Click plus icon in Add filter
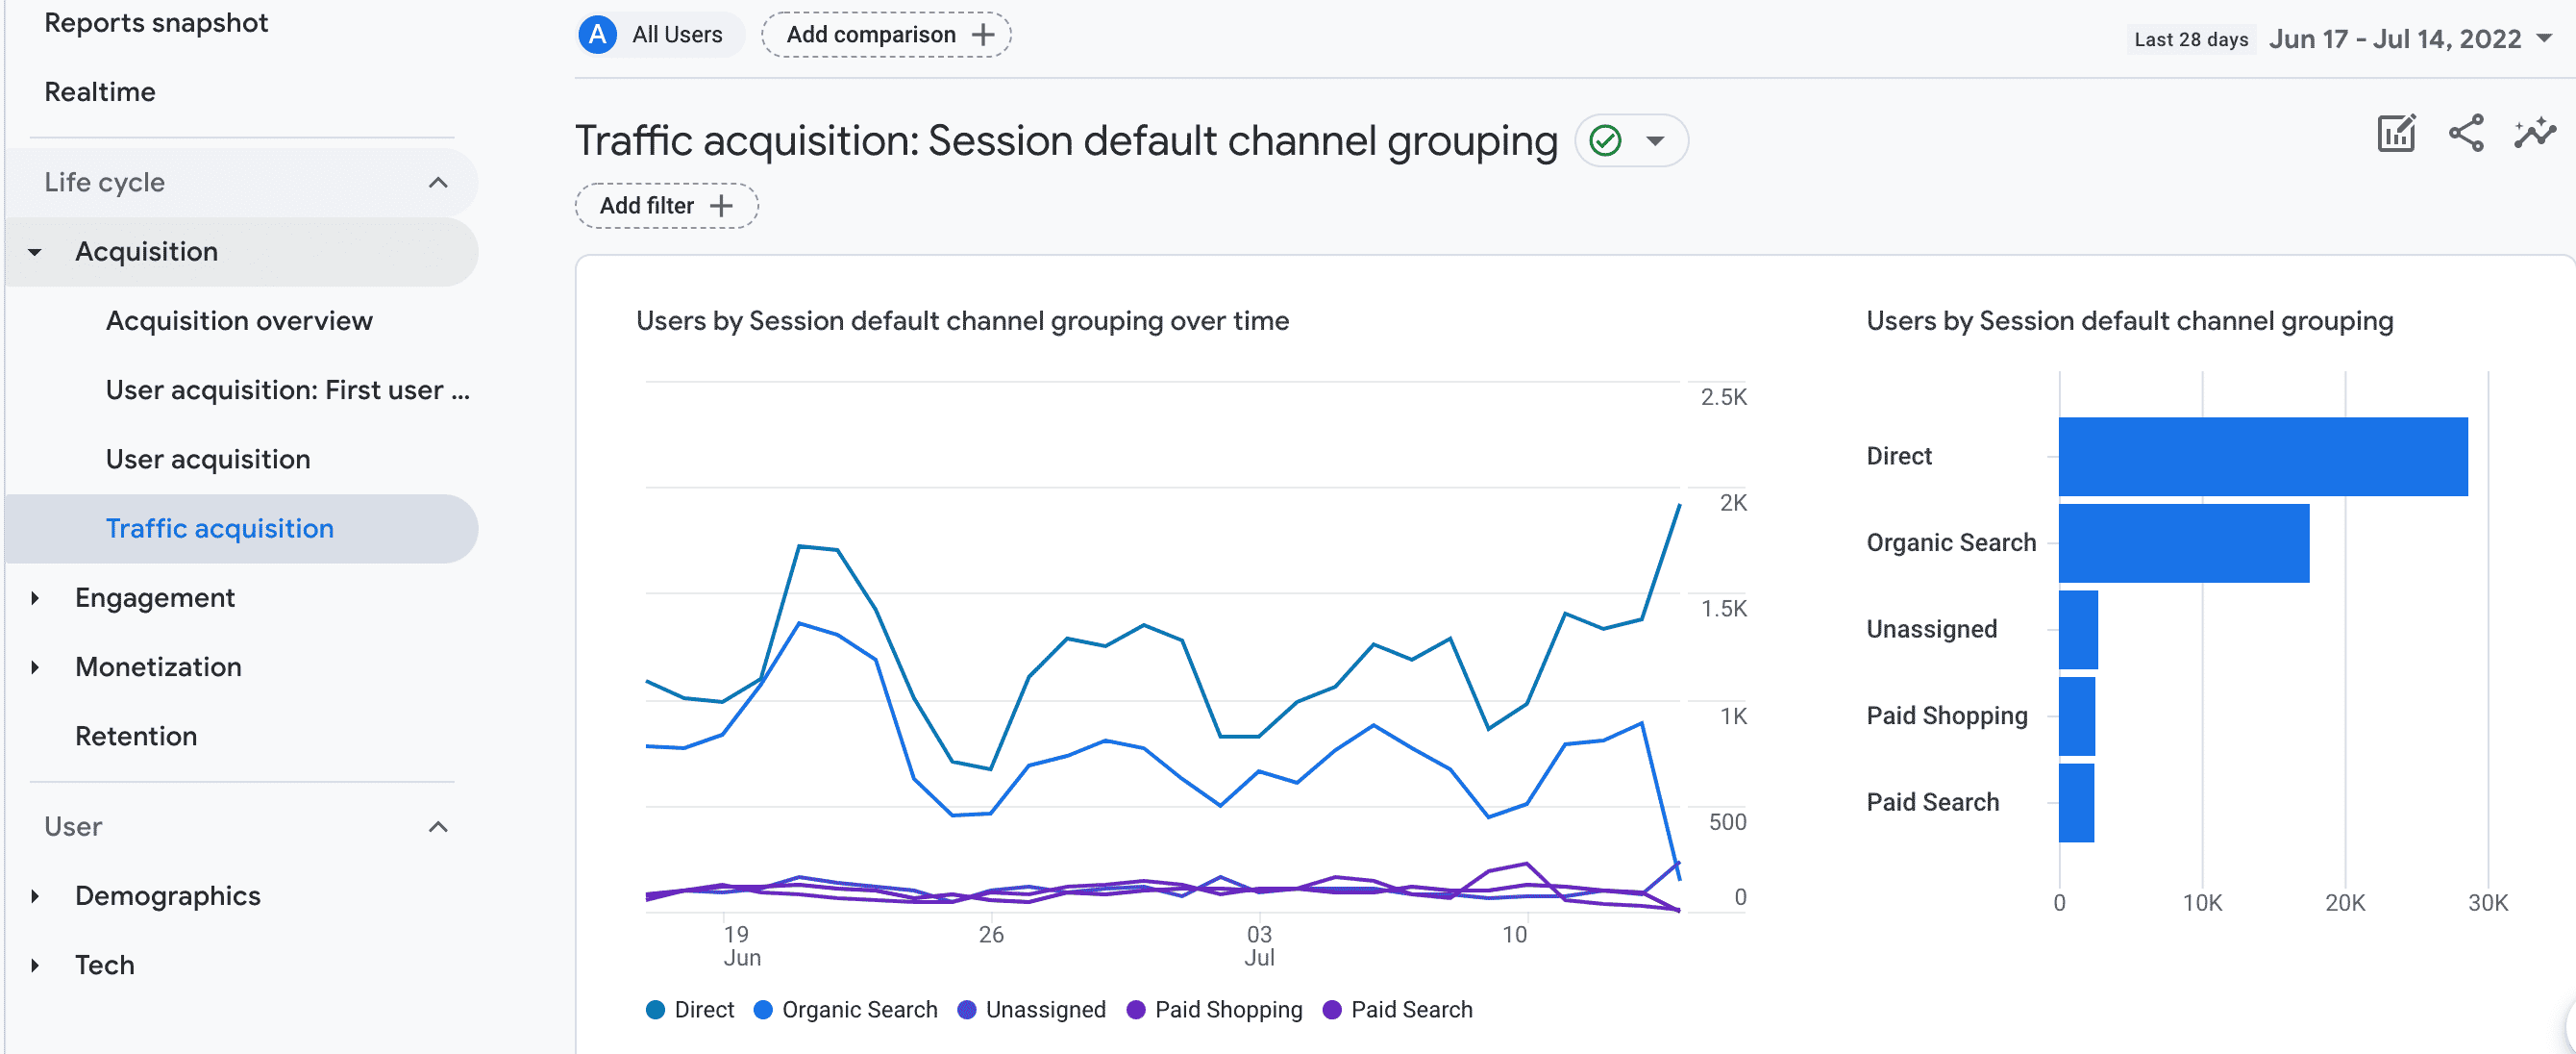The width and height of the screenshot is (2576, 1054). (721, 206)
